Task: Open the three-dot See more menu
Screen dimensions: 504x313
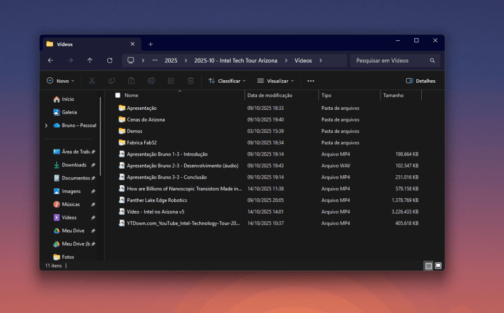Action: (311, 81)
